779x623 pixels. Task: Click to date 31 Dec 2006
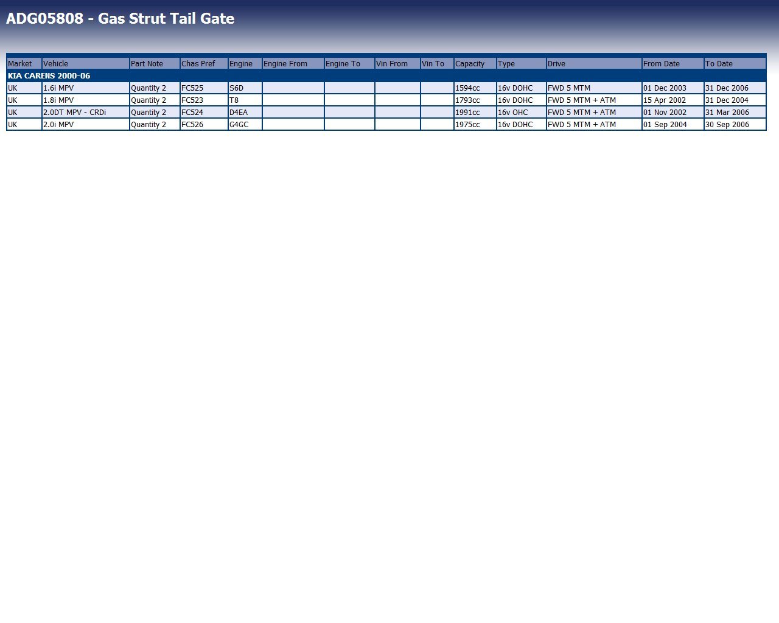coord(735,88)
